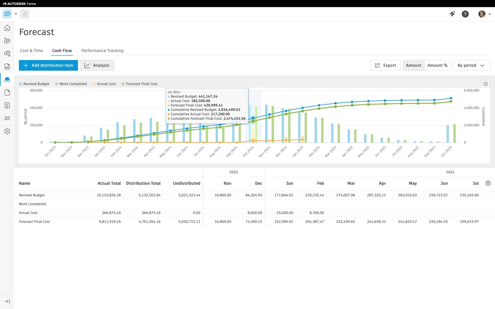
Task: Open the Home icon in sidebar
Action: point(7,28)
